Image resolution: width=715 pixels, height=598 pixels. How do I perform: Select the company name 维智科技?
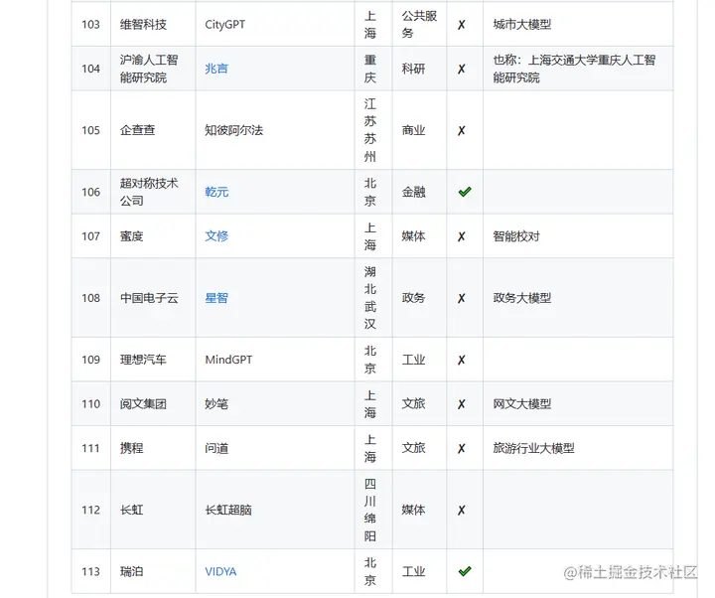point(143,25)
